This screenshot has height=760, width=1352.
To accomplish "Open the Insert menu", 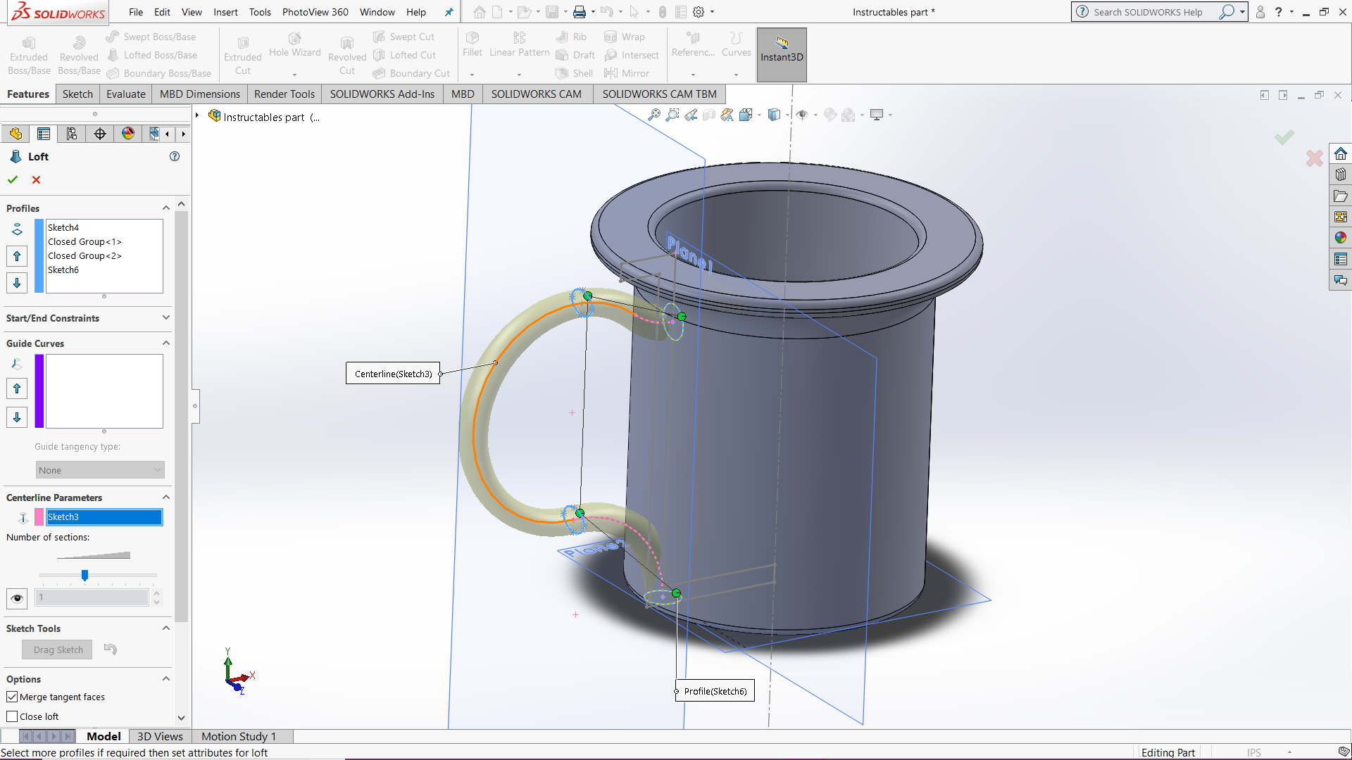I will point(225,12).
